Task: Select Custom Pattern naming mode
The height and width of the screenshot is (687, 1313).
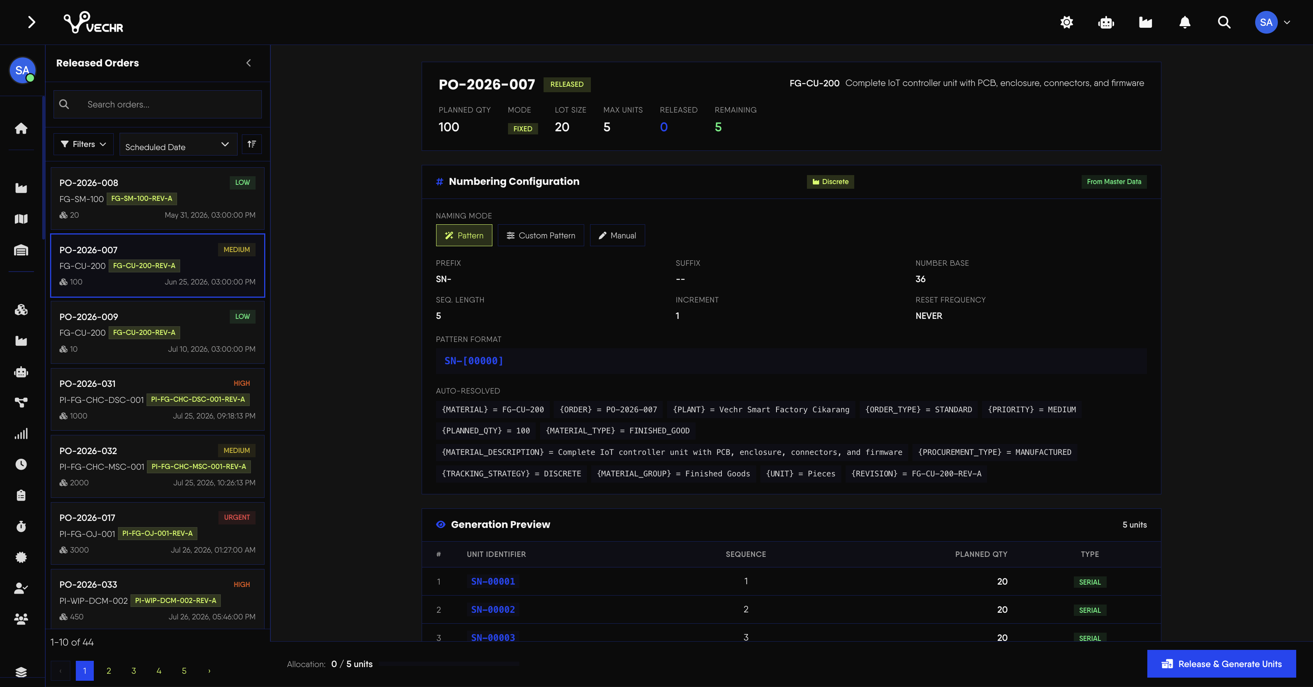Action: 540,236
